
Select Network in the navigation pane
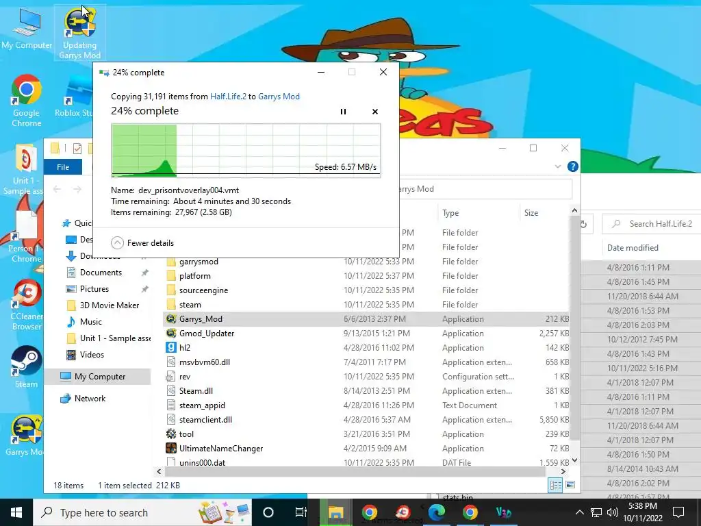coord(90,398)
